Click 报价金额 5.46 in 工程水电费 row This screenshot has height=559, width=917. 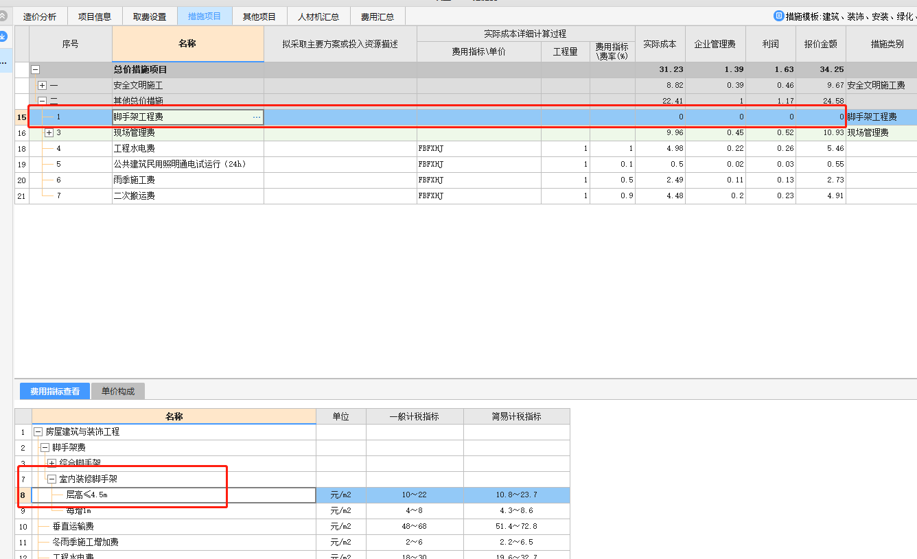821,149
